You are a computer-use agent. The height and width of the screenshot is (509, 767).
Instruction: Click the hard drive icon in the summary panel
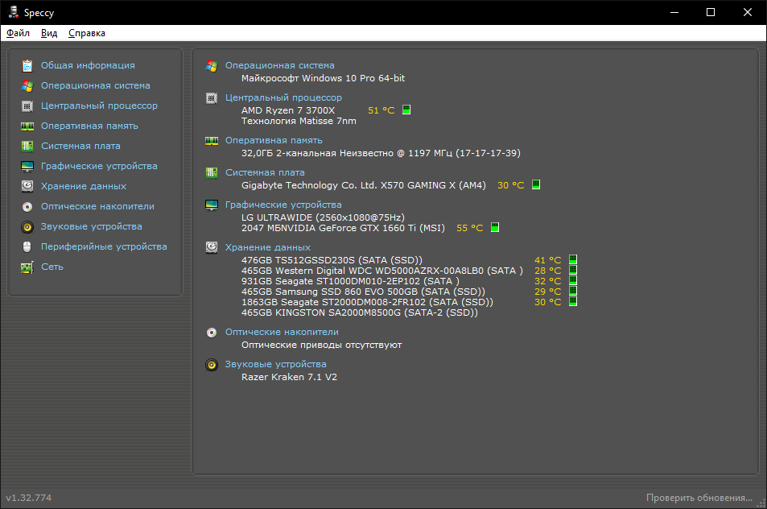pos(212,247)
